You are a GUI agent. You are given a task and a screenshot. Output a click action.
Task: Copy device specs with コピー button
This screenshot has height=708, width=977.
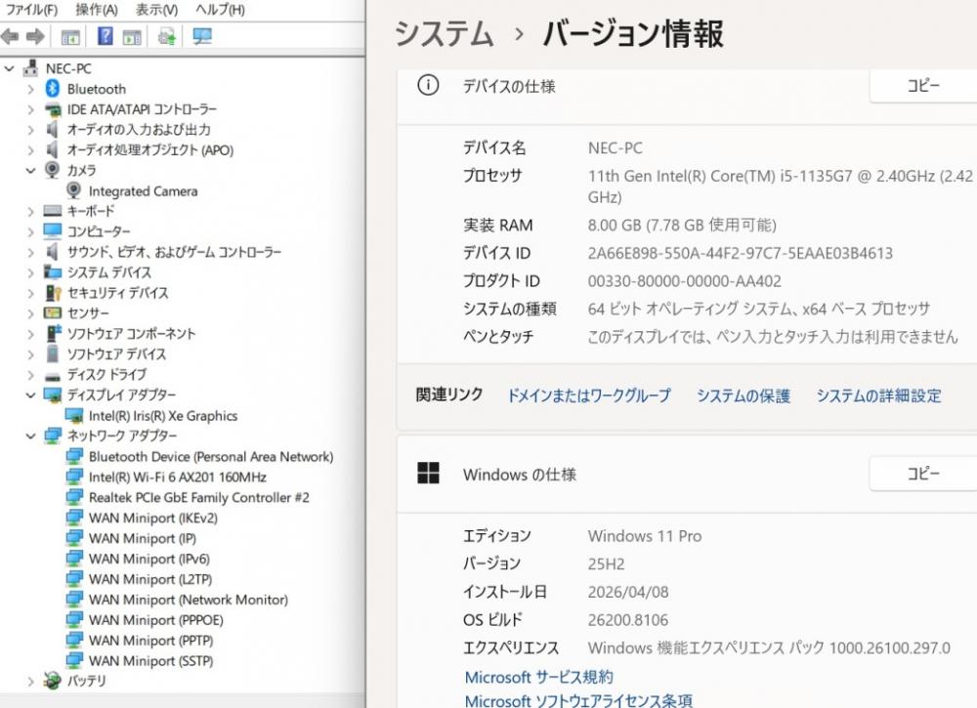tap(923, 85)
